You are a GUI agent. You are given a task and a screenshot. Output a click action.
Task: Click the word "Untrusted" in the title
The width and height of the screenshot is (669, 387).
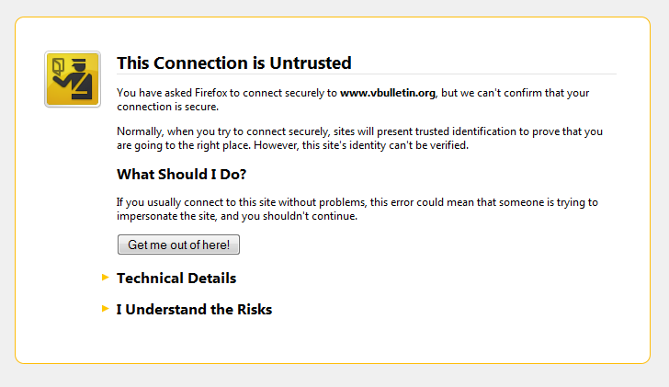310,63
